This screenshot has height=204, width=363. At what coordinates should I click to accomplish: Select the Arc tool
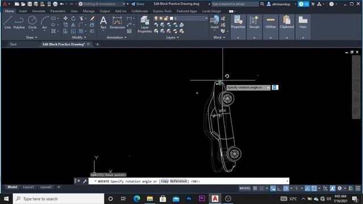44,23
